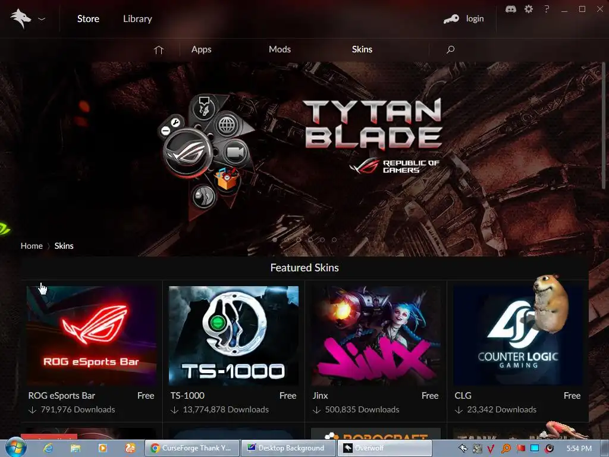
Task: Select the first banner carousel dot
Action: [x=275, y=240]
